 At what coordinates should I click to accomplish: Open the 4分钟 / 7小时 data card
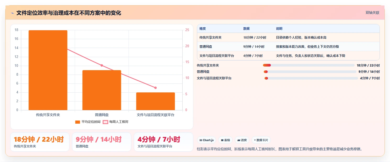coord(163,142)
